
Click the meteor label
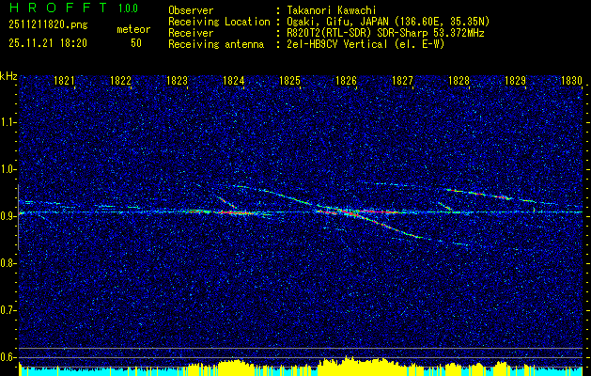pos(133,29)
